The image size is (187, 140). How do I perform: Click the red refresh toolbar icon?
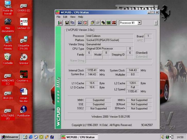85,23
